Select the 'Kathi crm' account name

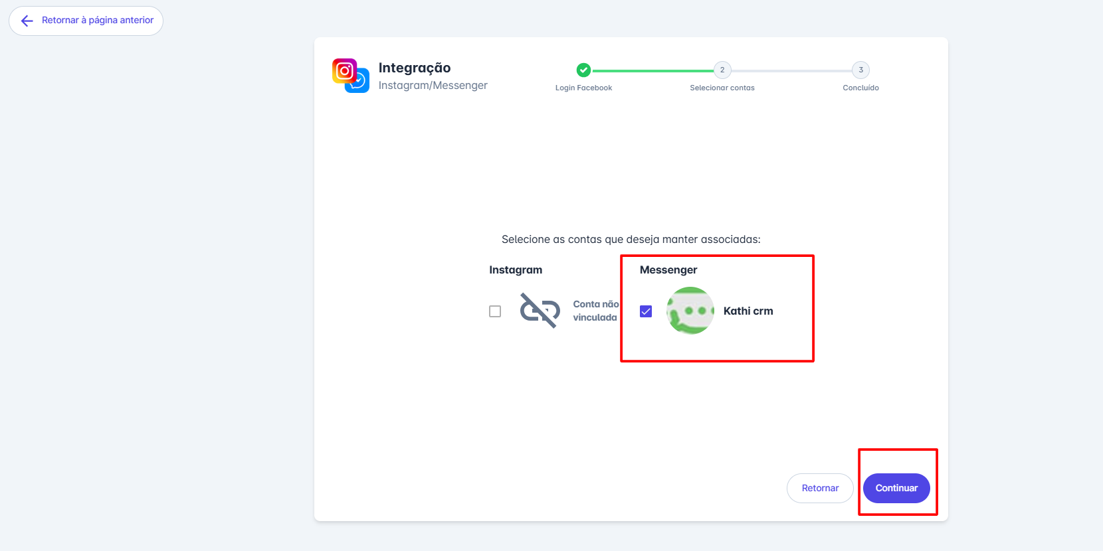tap(748, 311)
